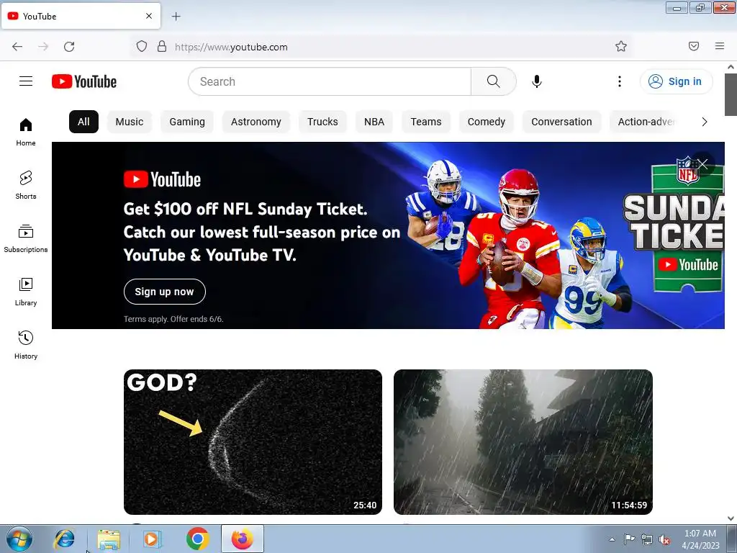The image size is (737, 553).
Task: Bookmark this page with the star icon
Action: click(x=621, y=46)
